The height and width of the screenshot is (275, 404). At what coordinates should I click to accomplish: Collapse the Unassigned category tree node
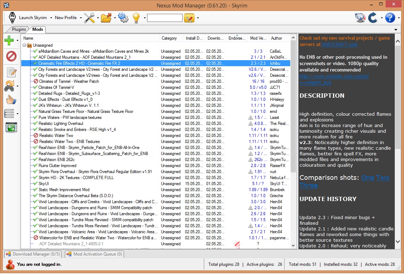point(24,45)
